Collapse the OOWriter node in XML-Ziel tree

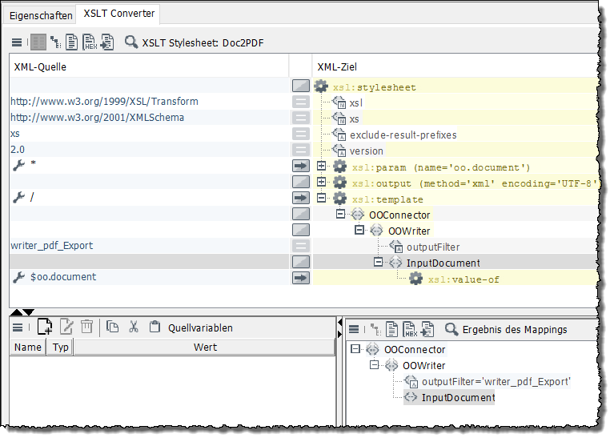point(360,231)
